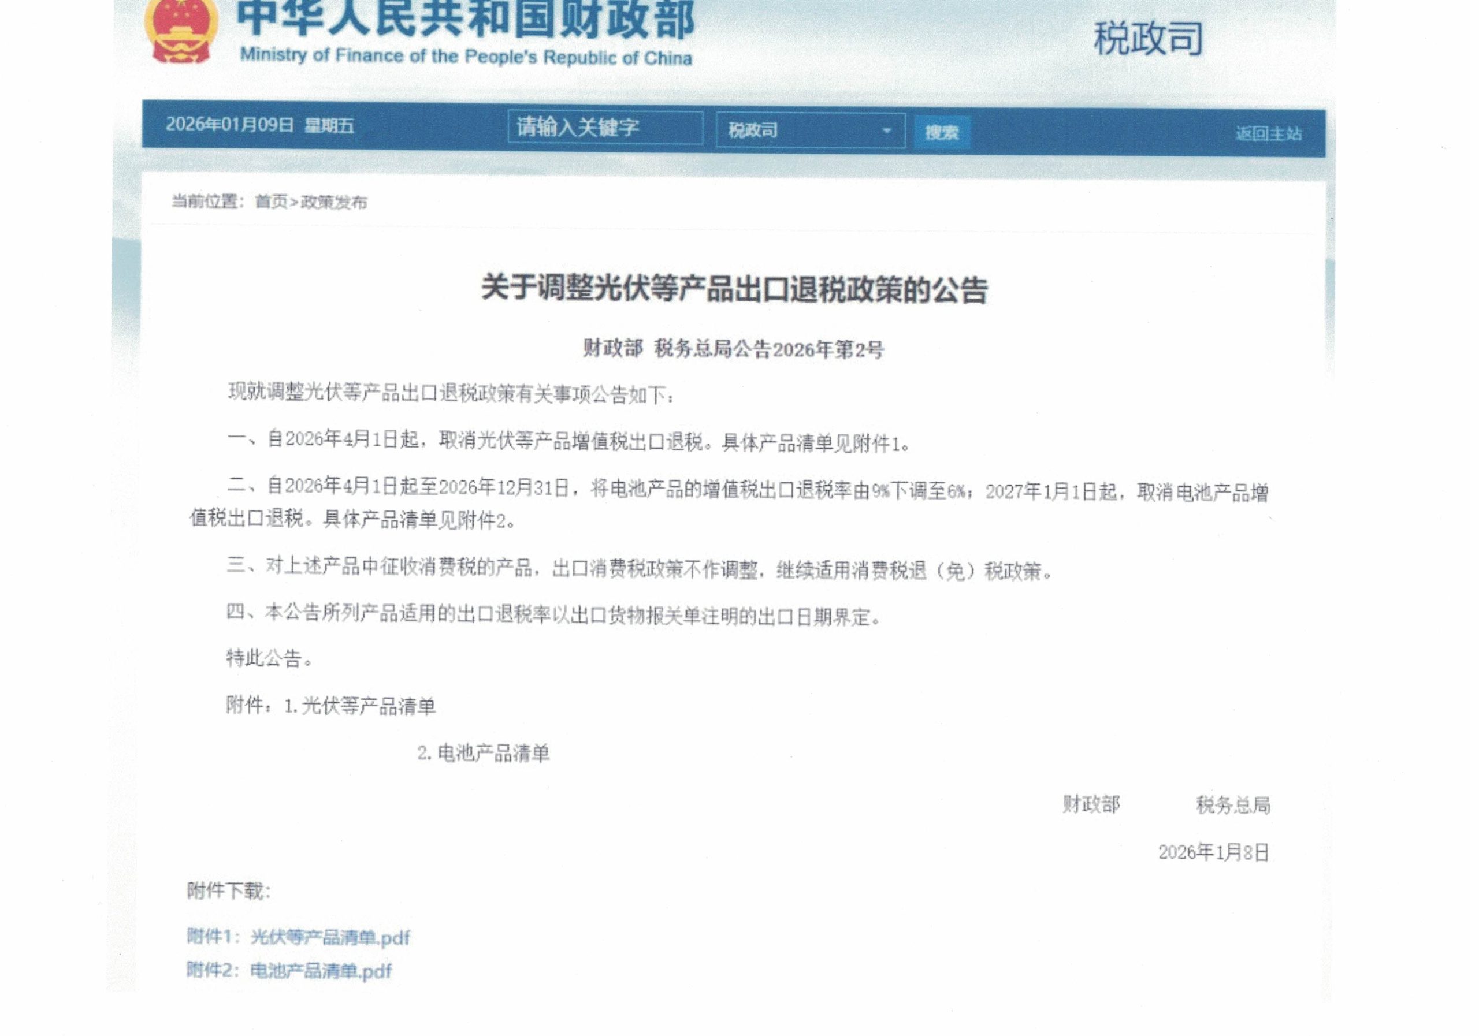This screenshot has height=1036, width=1479.
Task: Click the 中华人民共和国财政部 site title
Action: (x=465, y=18)
